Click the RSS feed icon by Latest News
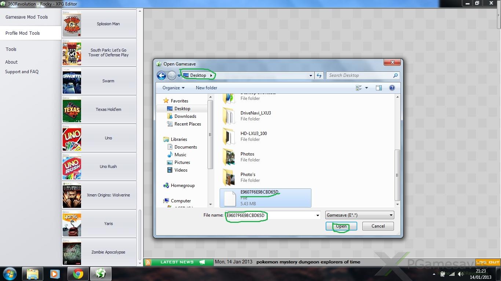 [148, 262]
